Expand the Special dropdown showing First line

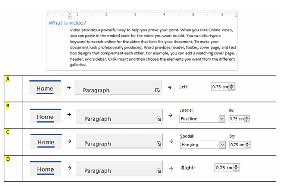(222, 119)
